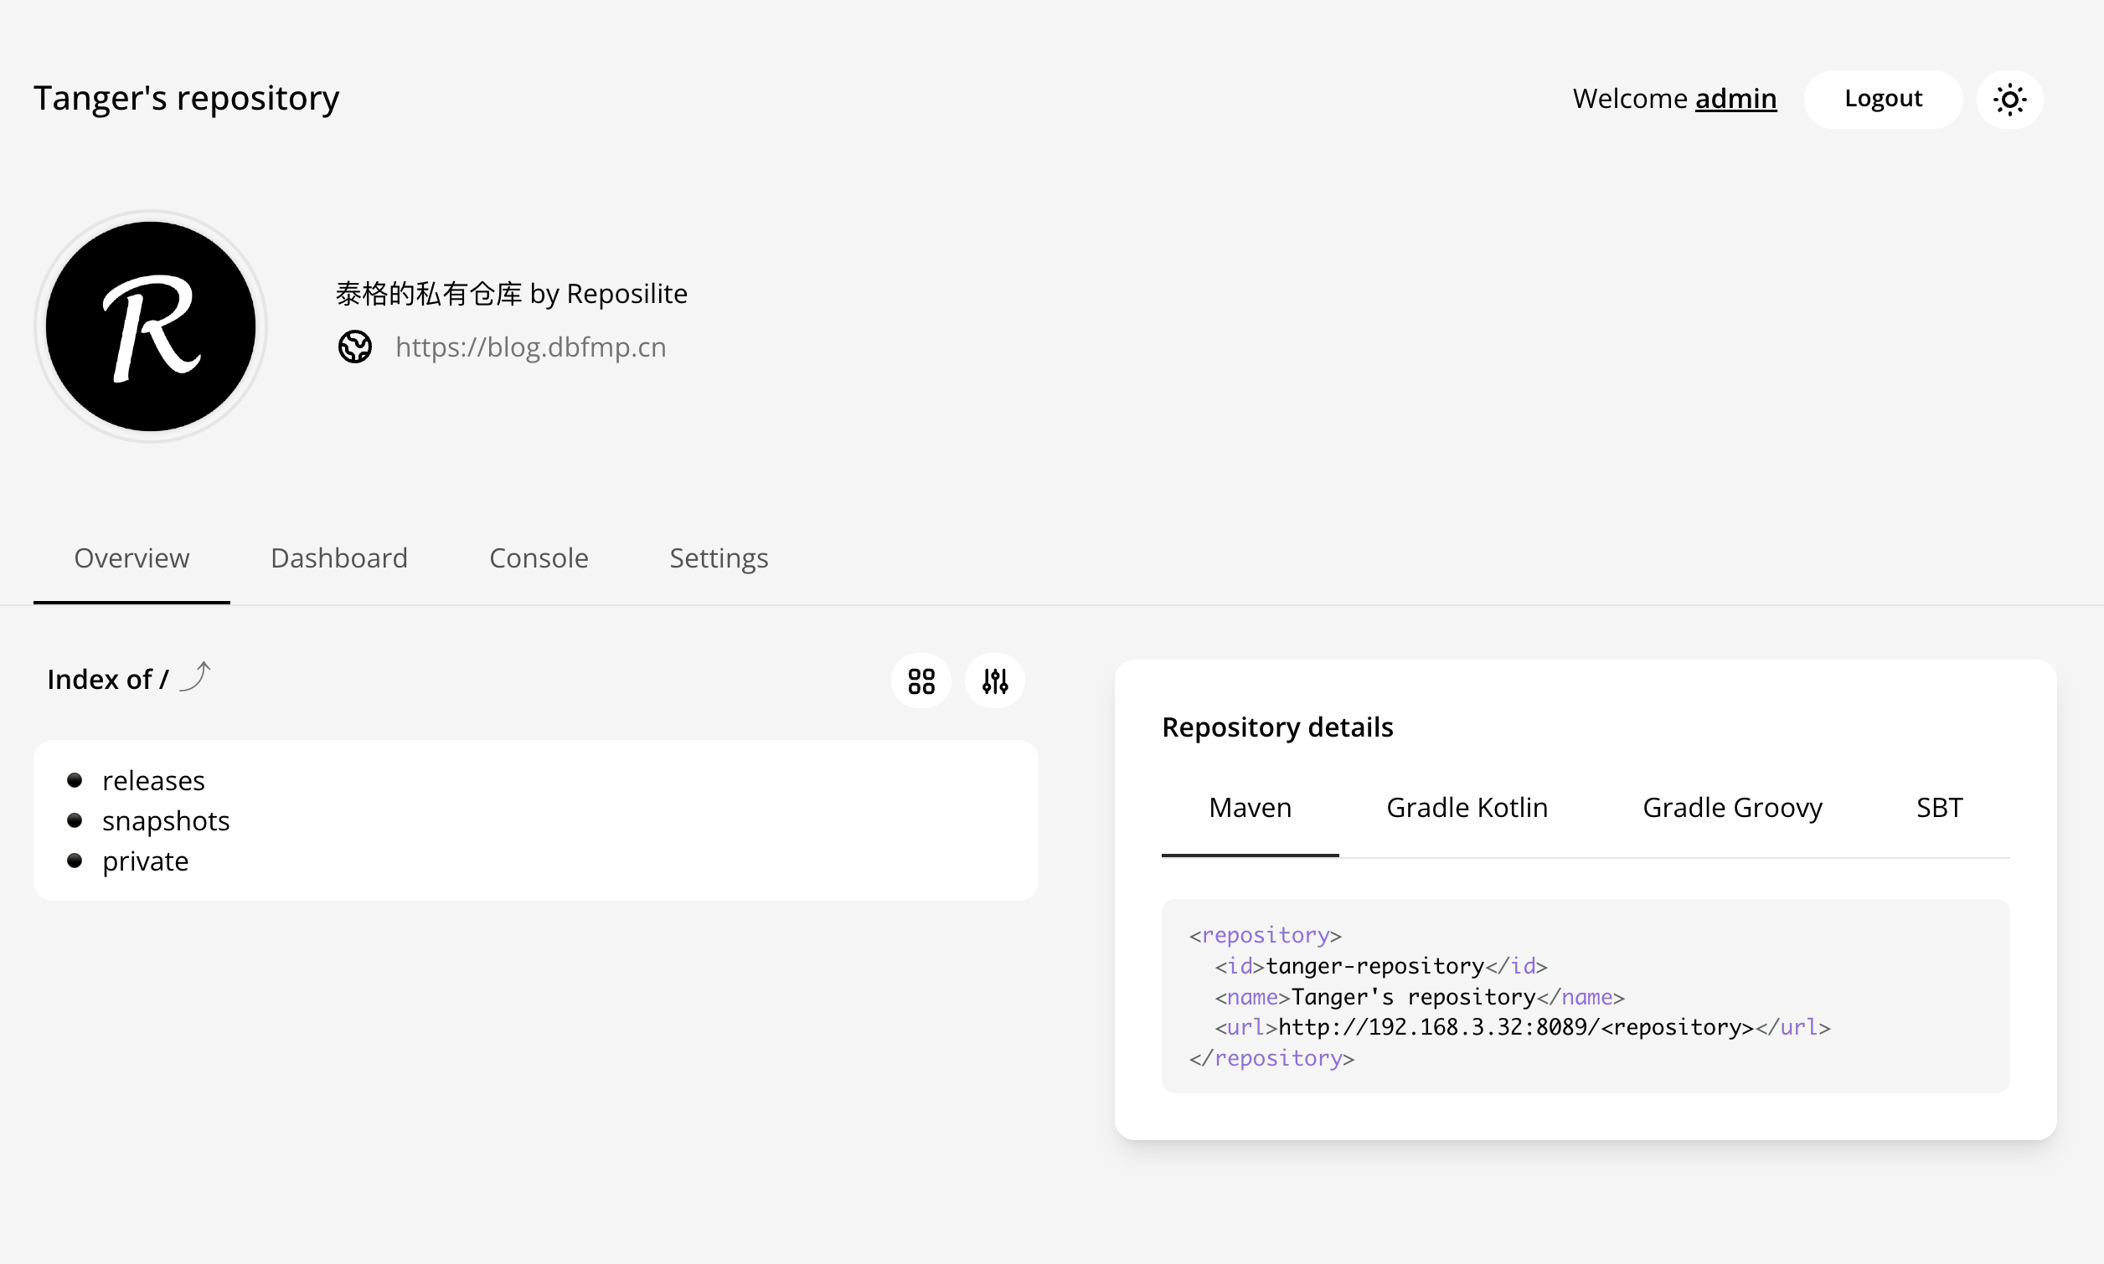Screen dimensions: 2104x1264
Task: Click the arrow icon next to Index of /
Action: coord(196,677)
